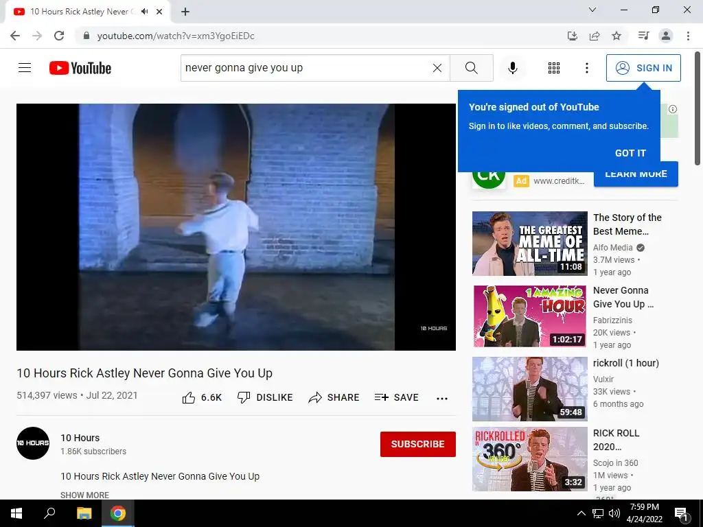Open the notification center icon
This screenshot has height=527, width=703.
click(x=681, y=513)
